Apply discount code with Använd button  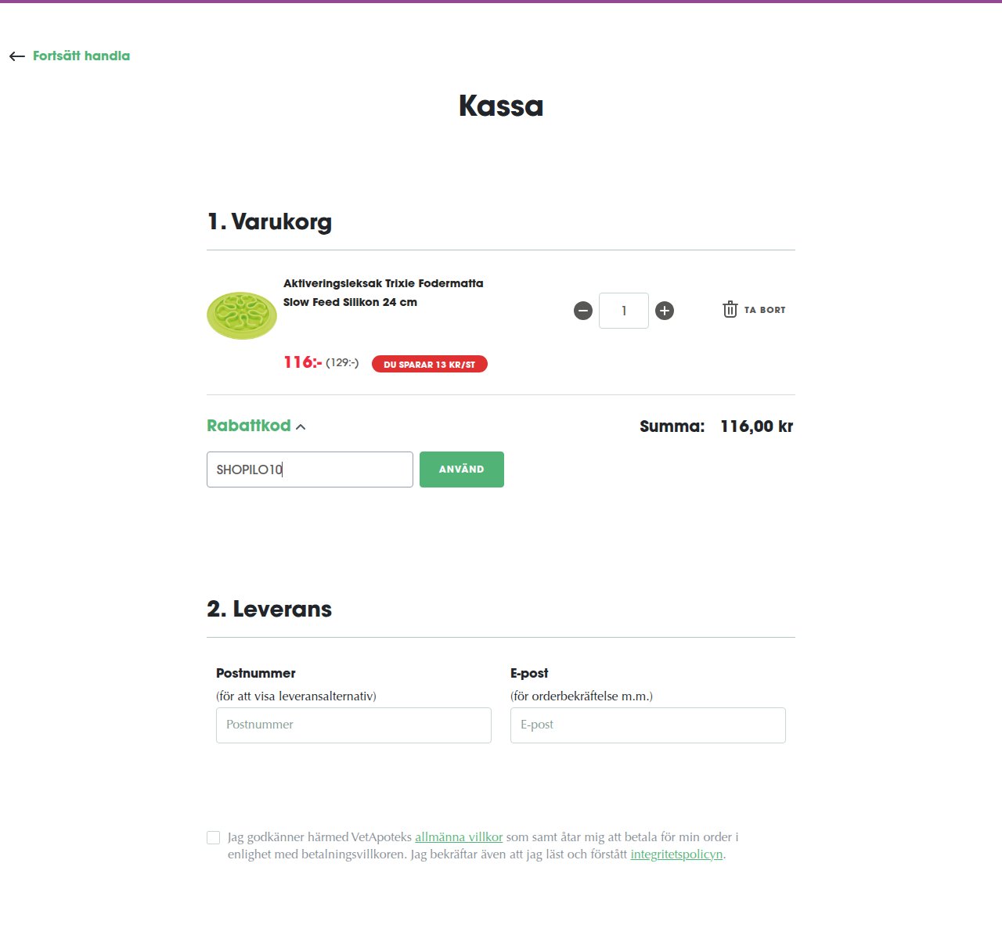coord(462,469)
